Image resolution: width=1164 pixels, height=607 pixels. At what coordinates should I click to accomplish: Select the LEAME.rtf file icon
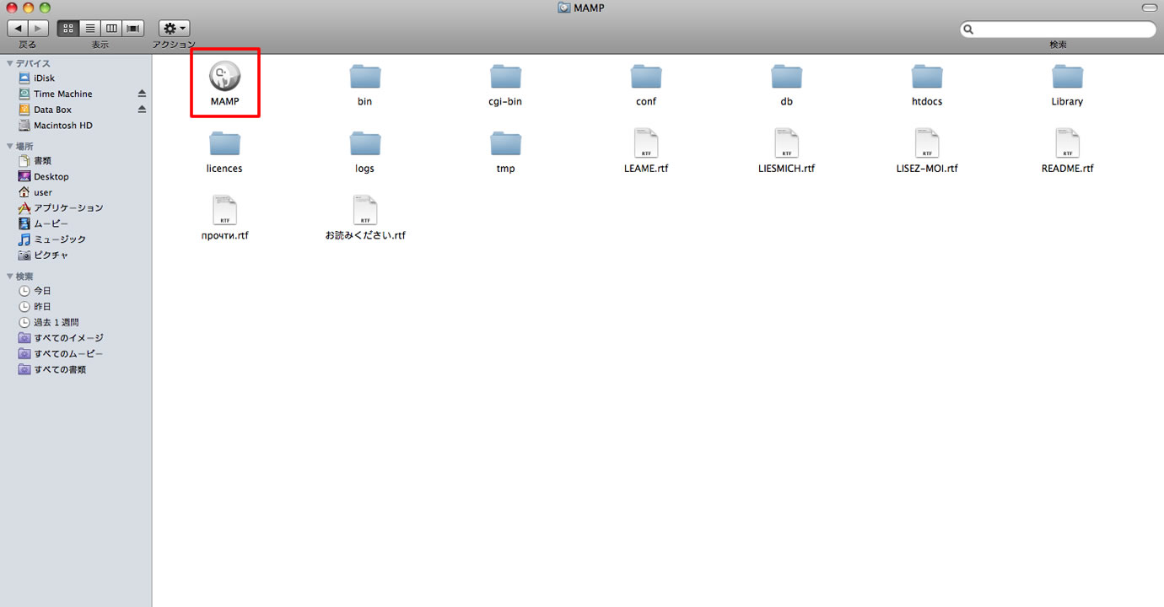coord(646,143)
